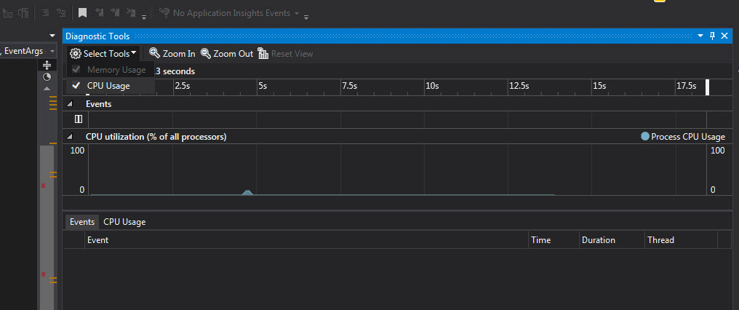
Task: Click the Select Tools gear icon
Action: click(76, 53)
